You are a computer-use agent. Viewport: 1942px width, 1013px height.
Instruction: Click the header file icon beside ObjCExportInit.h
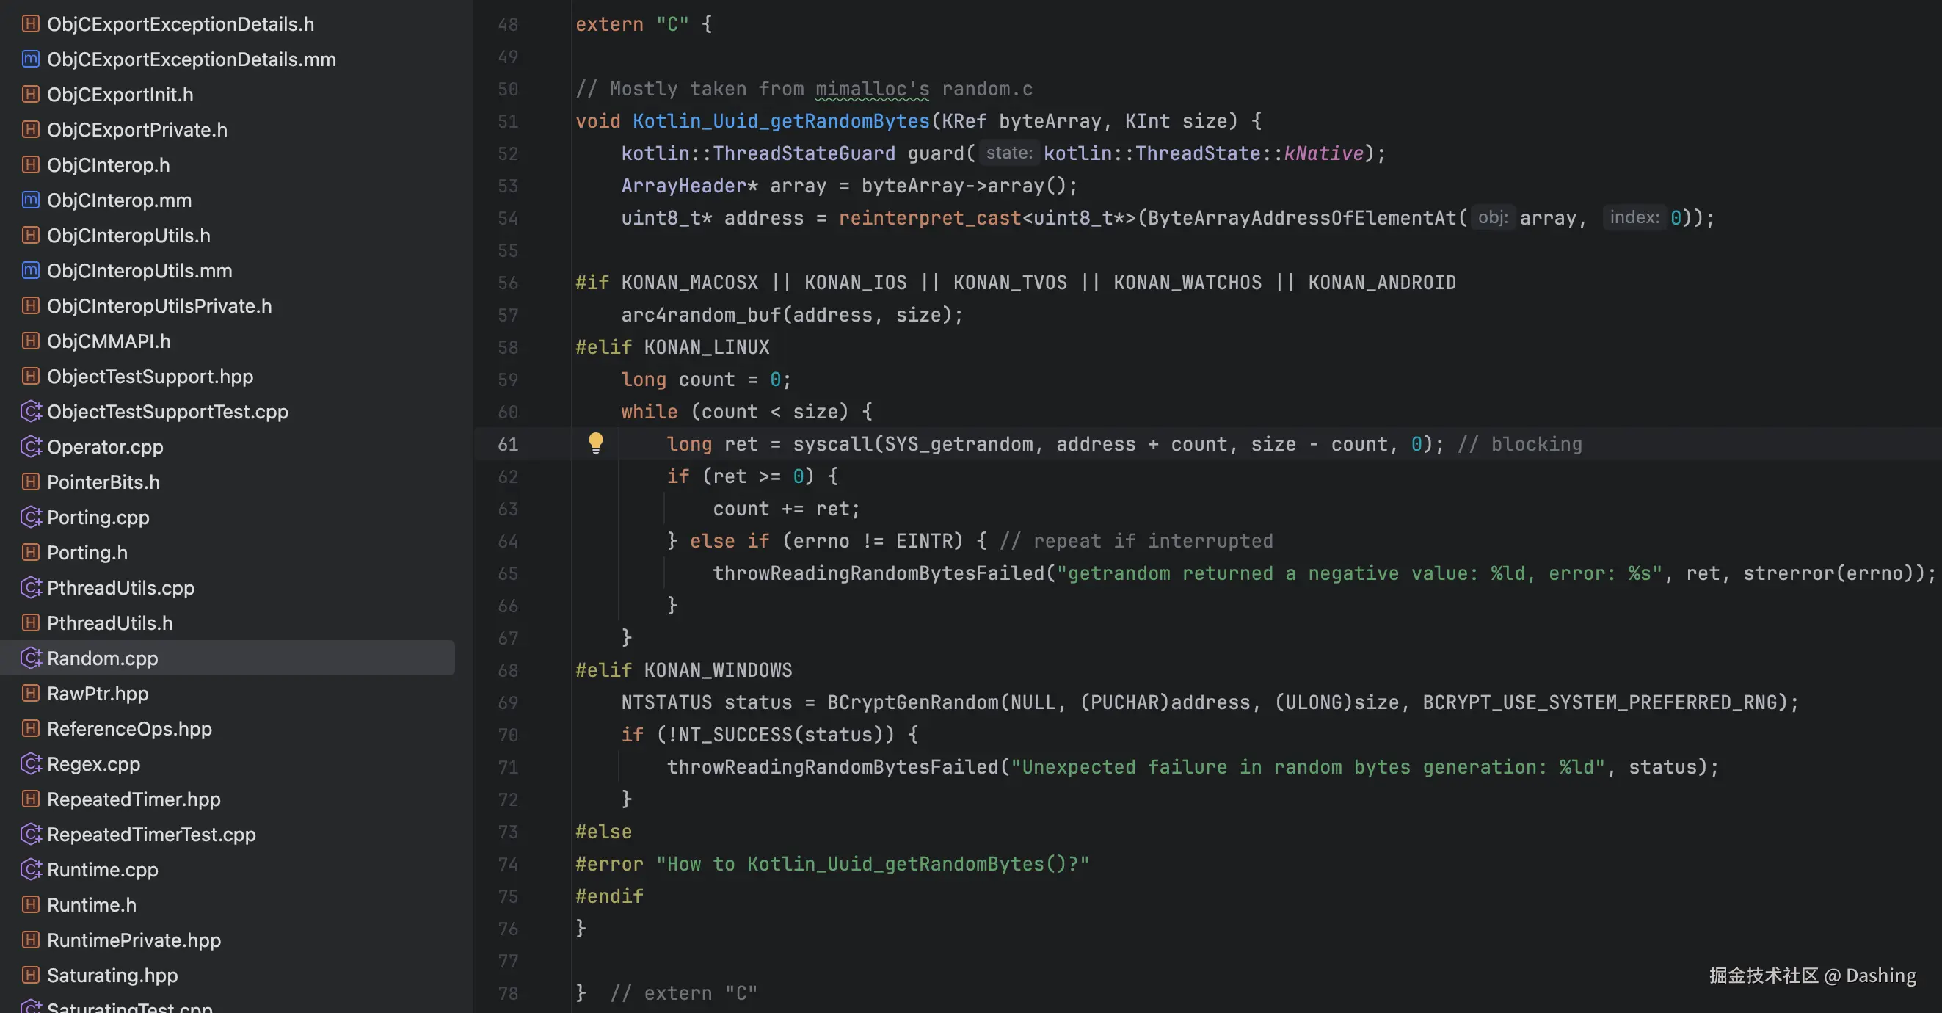(x=30, y=94)
